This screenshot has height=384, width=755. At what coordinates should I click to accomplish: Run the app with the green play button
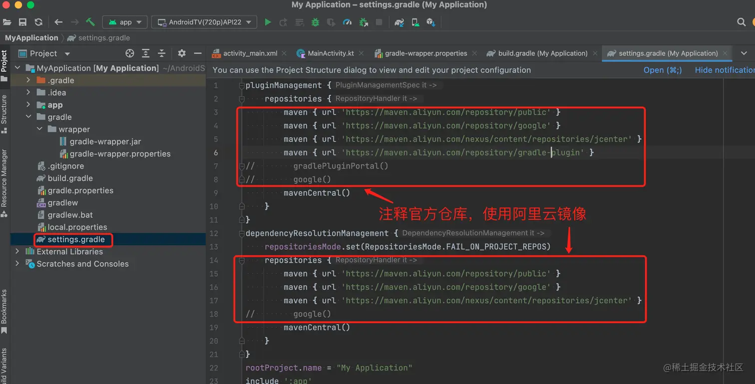pos(268,22)
